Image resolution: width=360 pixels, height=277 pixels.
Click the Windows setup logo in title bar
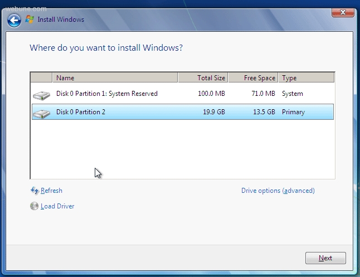[x=30, y=20]
